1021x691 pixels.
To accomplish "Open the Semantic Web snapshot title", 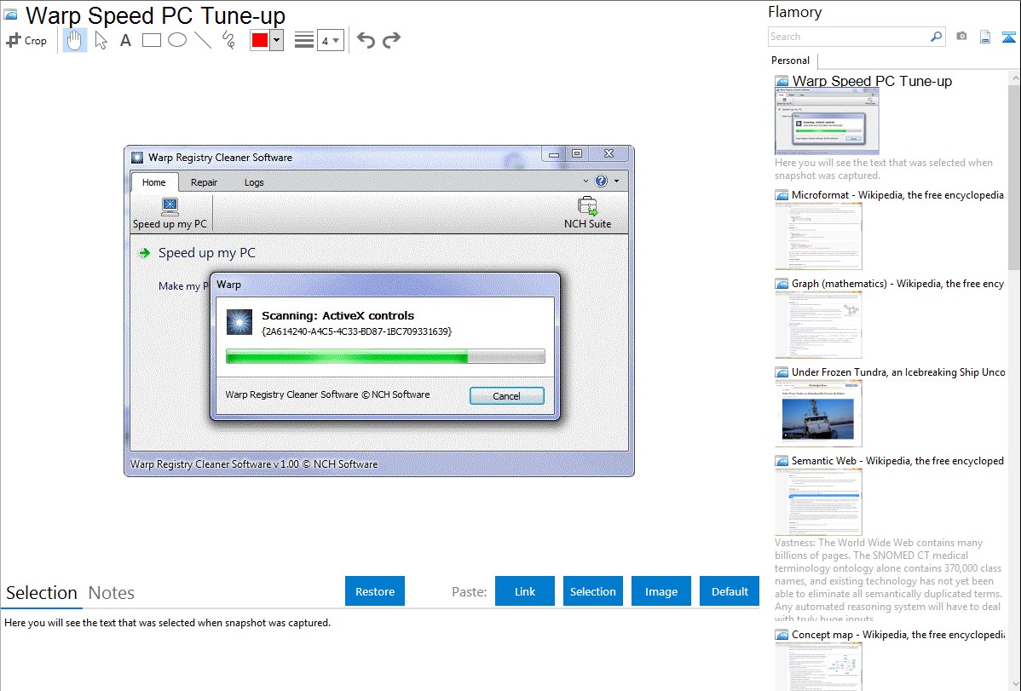I will pos(897,460).
